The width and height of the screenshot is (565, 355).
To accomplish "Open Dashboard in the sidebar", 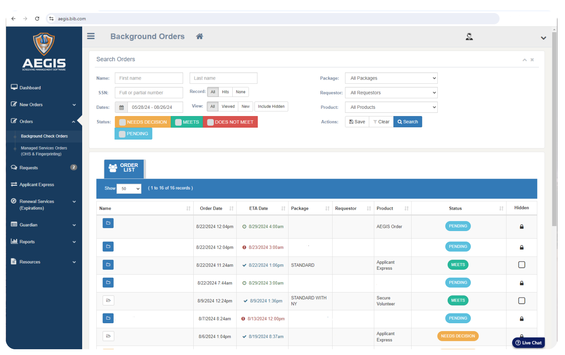I will 30,88.
